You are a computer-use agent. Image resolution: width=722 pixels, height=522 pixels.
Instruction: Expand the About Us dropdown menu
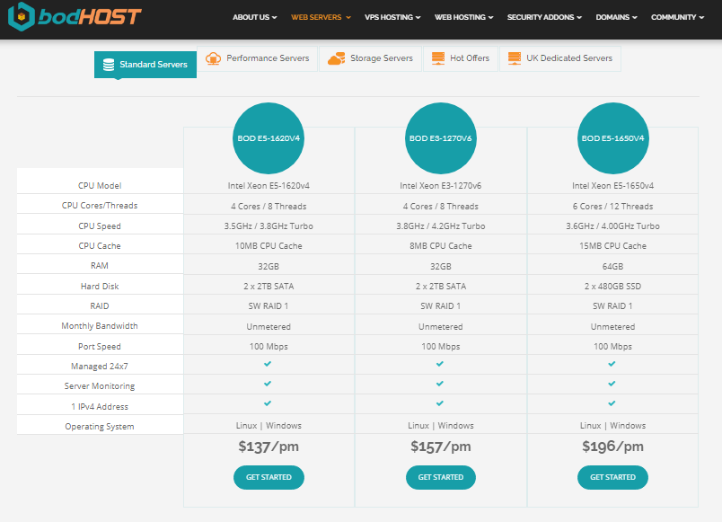(255, 17)
